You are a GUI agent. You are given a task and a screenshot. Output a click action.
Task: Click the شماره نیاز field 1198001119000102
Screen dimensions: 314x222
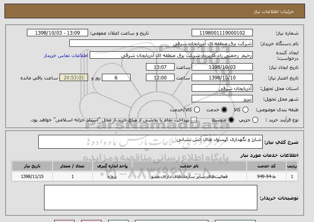click(x=222, y=33)
